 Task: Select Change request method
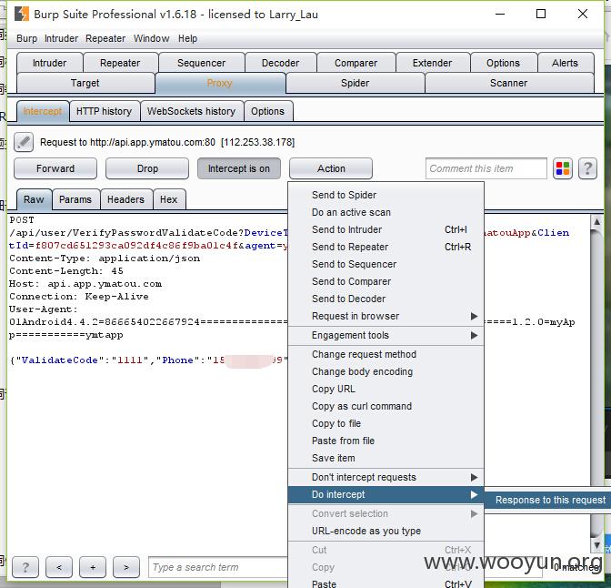tap(386, 354)
